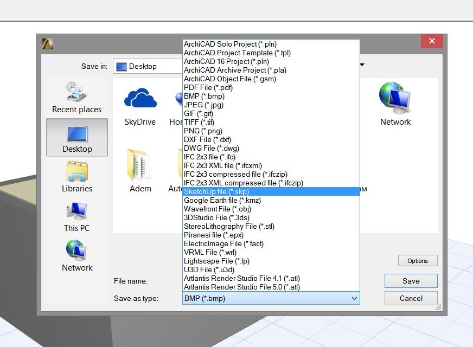Open Recent places in sidebar

click(x=76, y=98)
